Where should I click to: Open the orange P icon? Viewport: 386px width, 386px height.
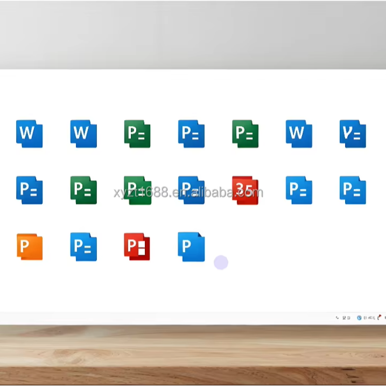coord(30,247)
